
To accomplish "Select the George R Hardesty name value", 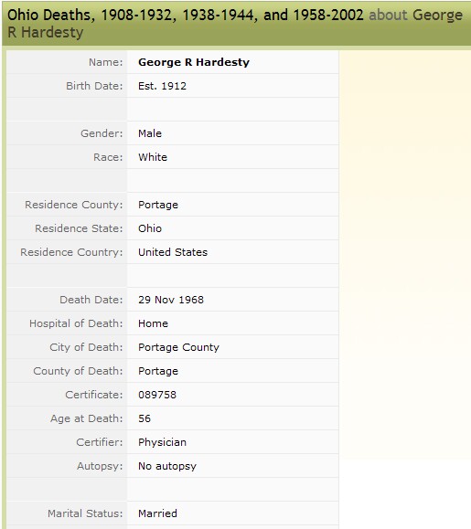I will (x=194, y=62).
